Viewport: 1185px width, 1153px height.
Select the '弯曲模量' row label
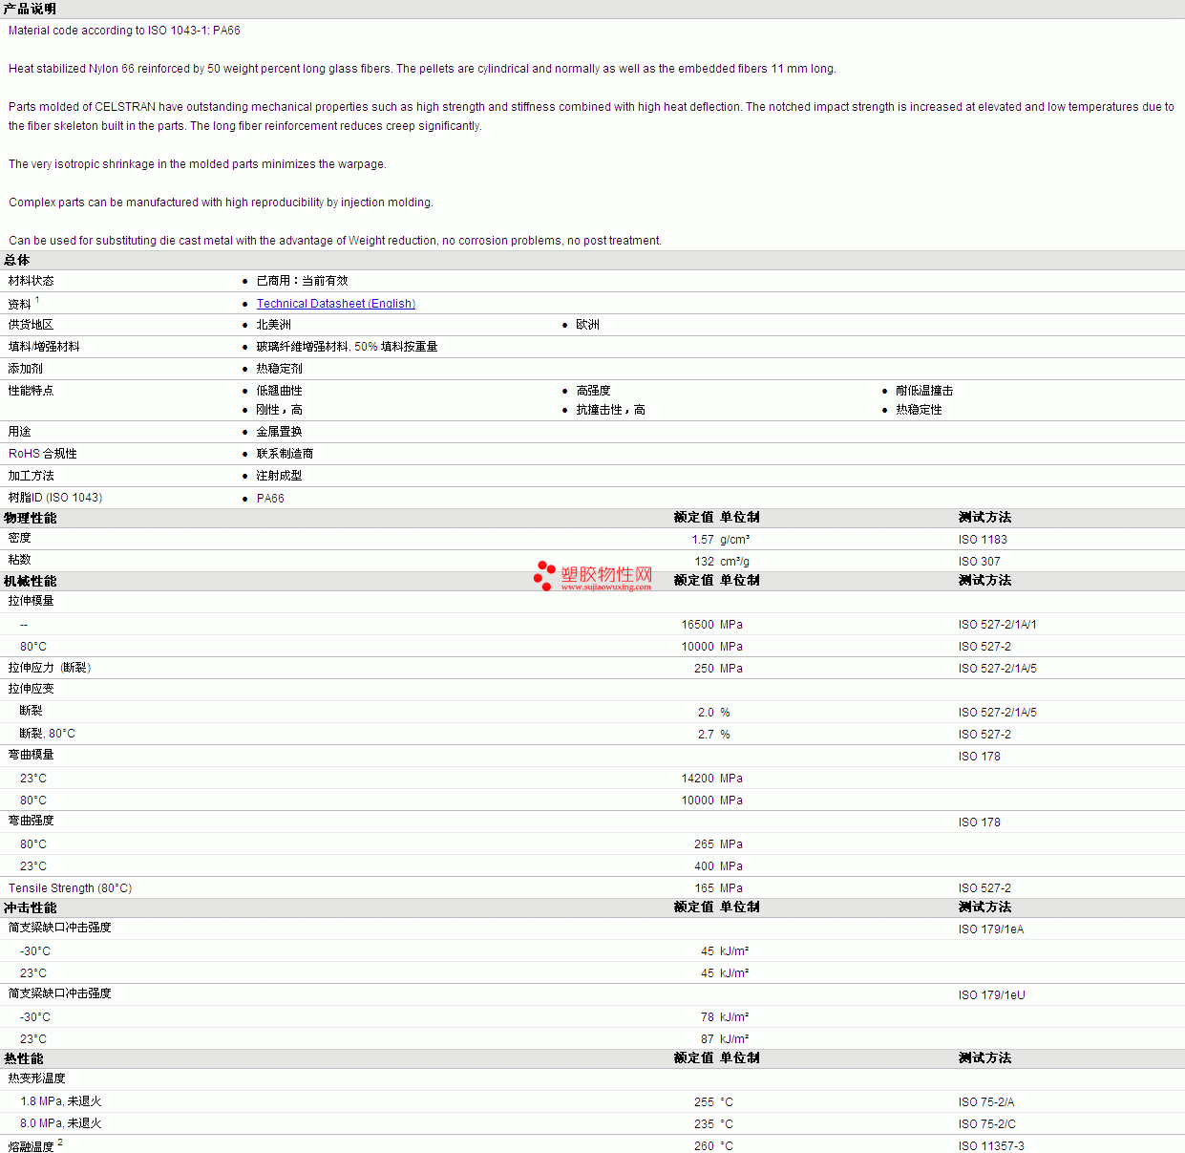pyautogui.click(x=32, y=755)
